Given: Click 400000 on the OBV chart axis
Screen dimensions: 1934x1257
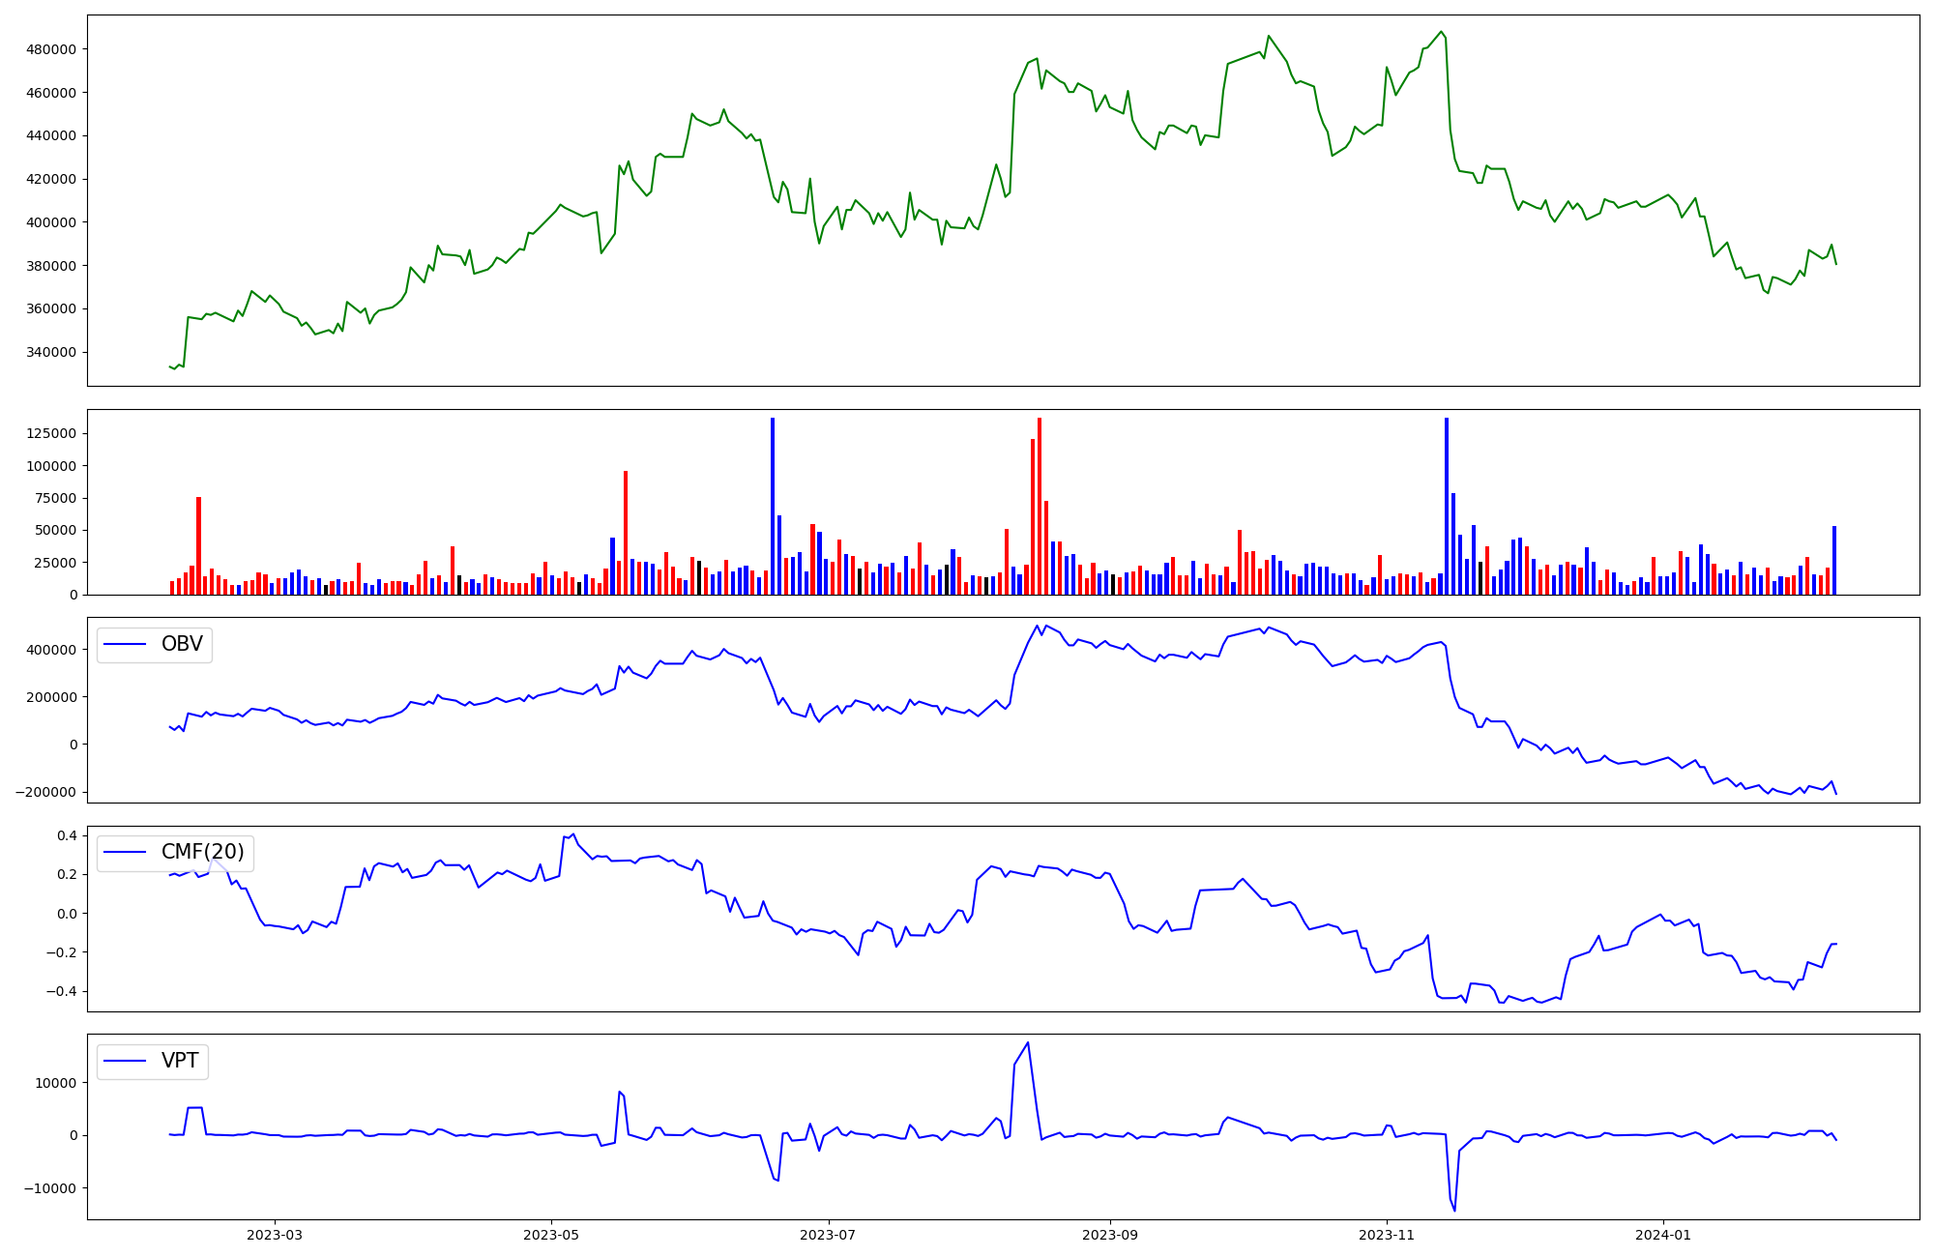Looking at the screenshot, I should coord(52,650).
